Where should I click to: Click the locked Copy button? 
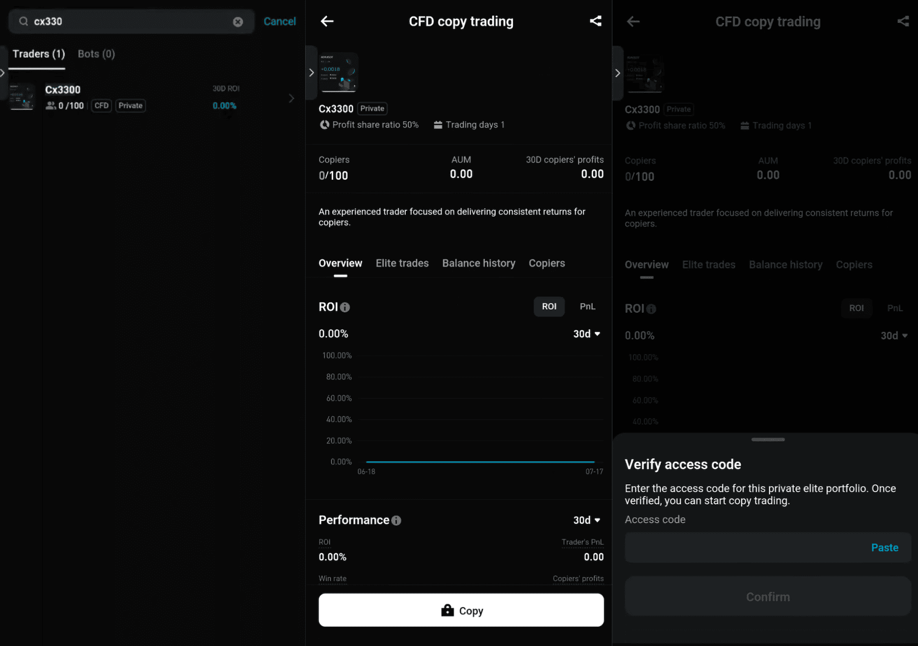pos(461,610)
